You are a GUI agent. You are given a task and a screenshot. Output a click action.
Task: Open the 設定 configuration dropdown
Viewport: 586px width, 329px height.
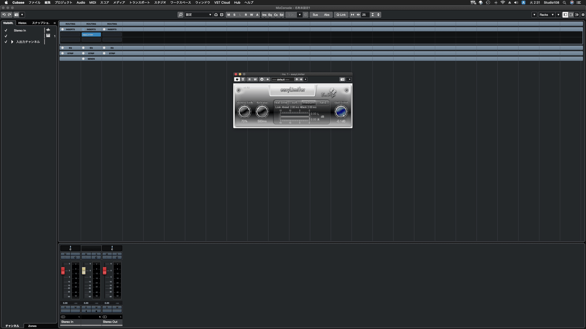click(199, 15)
